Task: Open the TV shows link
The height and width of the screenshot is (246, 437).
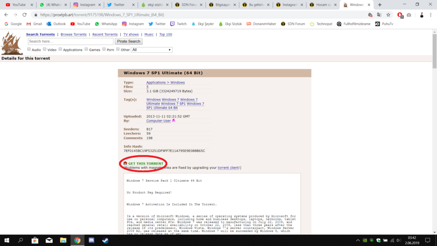Action: coord(131,34)
